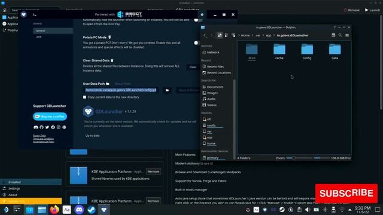Expand hidden system tray icons arrow
The width and height of the screenshot is (383, 215).
pos(349,210)
